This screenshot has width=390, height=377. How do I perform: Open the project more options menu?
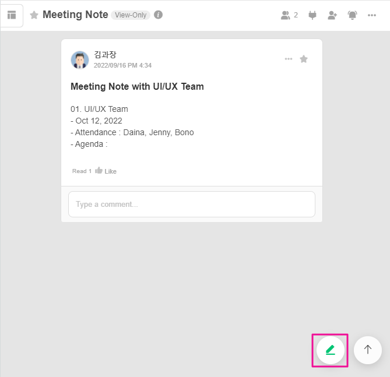(372, 15)
